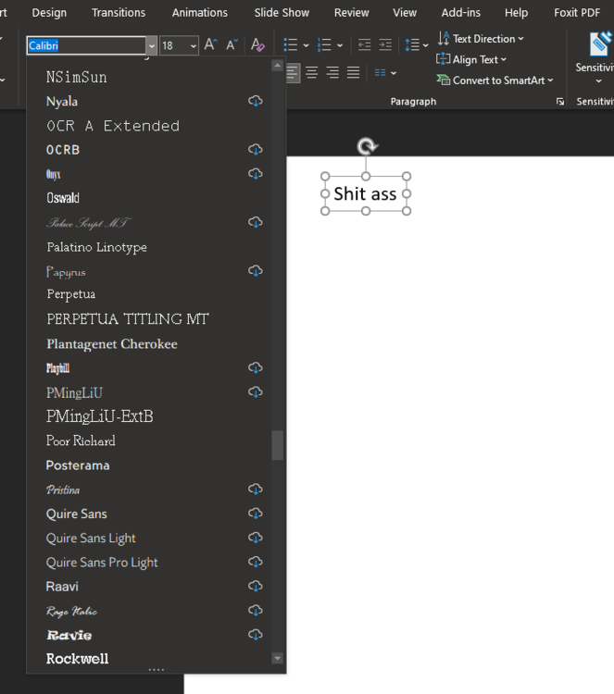Click the Clear All Formatting icon
The image size is (614, 694).
[258, 45]
